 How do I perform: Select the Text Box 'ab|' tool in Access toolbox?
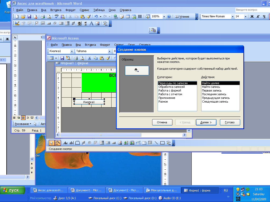pos(71,143)
